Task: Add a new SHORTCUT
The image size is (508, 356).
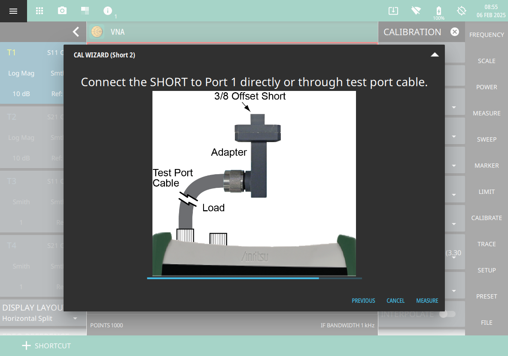Action: (x=46, y=346)
